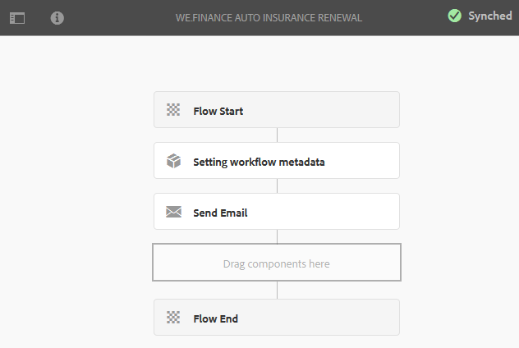Toggle the side panel icon
This screenshot has height=348, width=519.
tap(17, 17)
